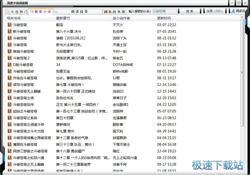Click book icon beside 升级在斗破苍穹
250x175 pixels.
[10, 78]
